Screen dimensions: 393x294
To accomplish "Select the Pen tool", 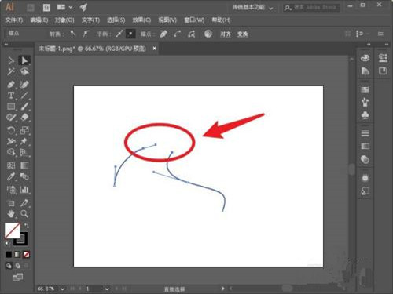I will (11, 85).
